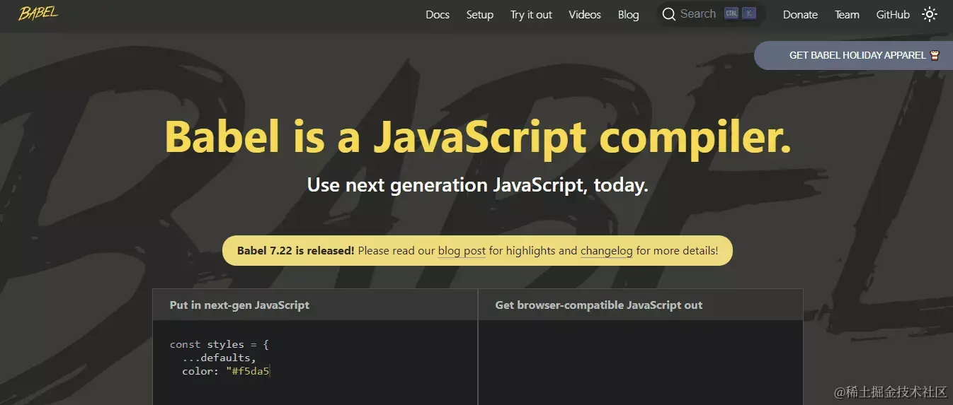Open the Videos page
The width and height of the screenshot is (953, 405).
coord(585,15)
